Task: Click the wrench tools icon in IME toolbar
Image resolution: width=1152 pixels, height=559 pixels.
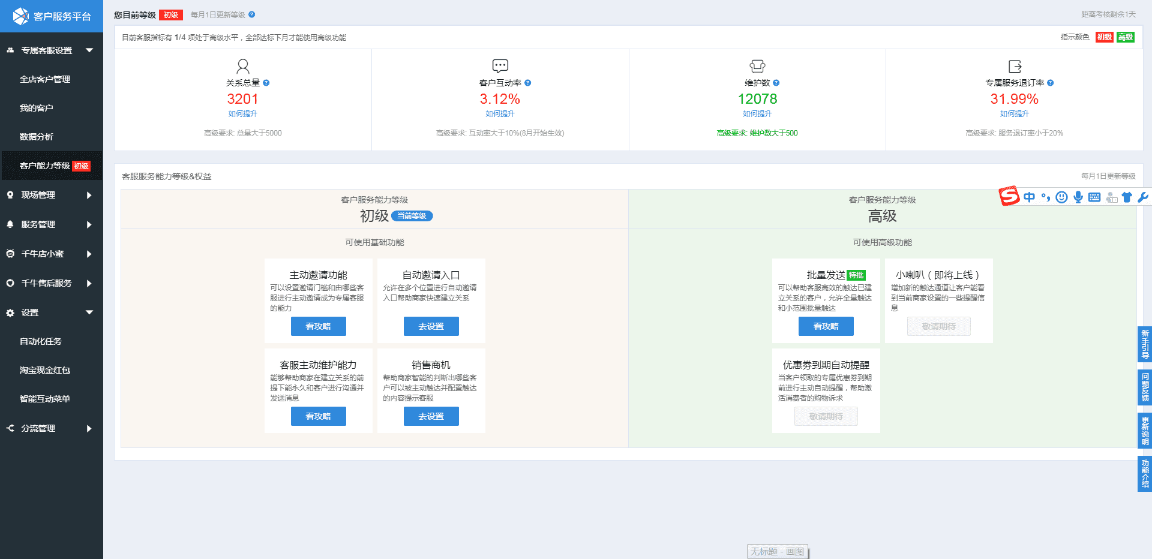Action: pyautogui.click(x=1142, y=197)
